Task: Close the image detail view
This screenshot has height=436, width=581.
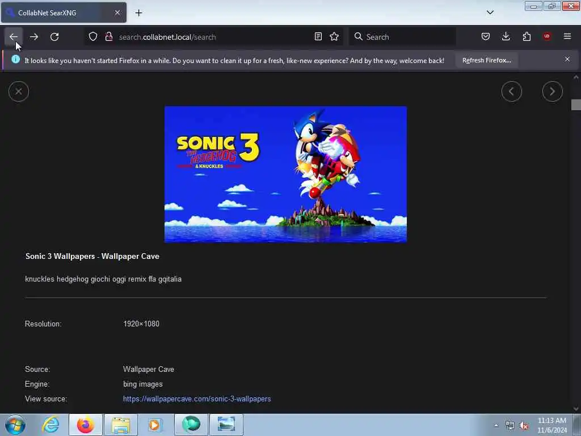Action: coord(19,91)
